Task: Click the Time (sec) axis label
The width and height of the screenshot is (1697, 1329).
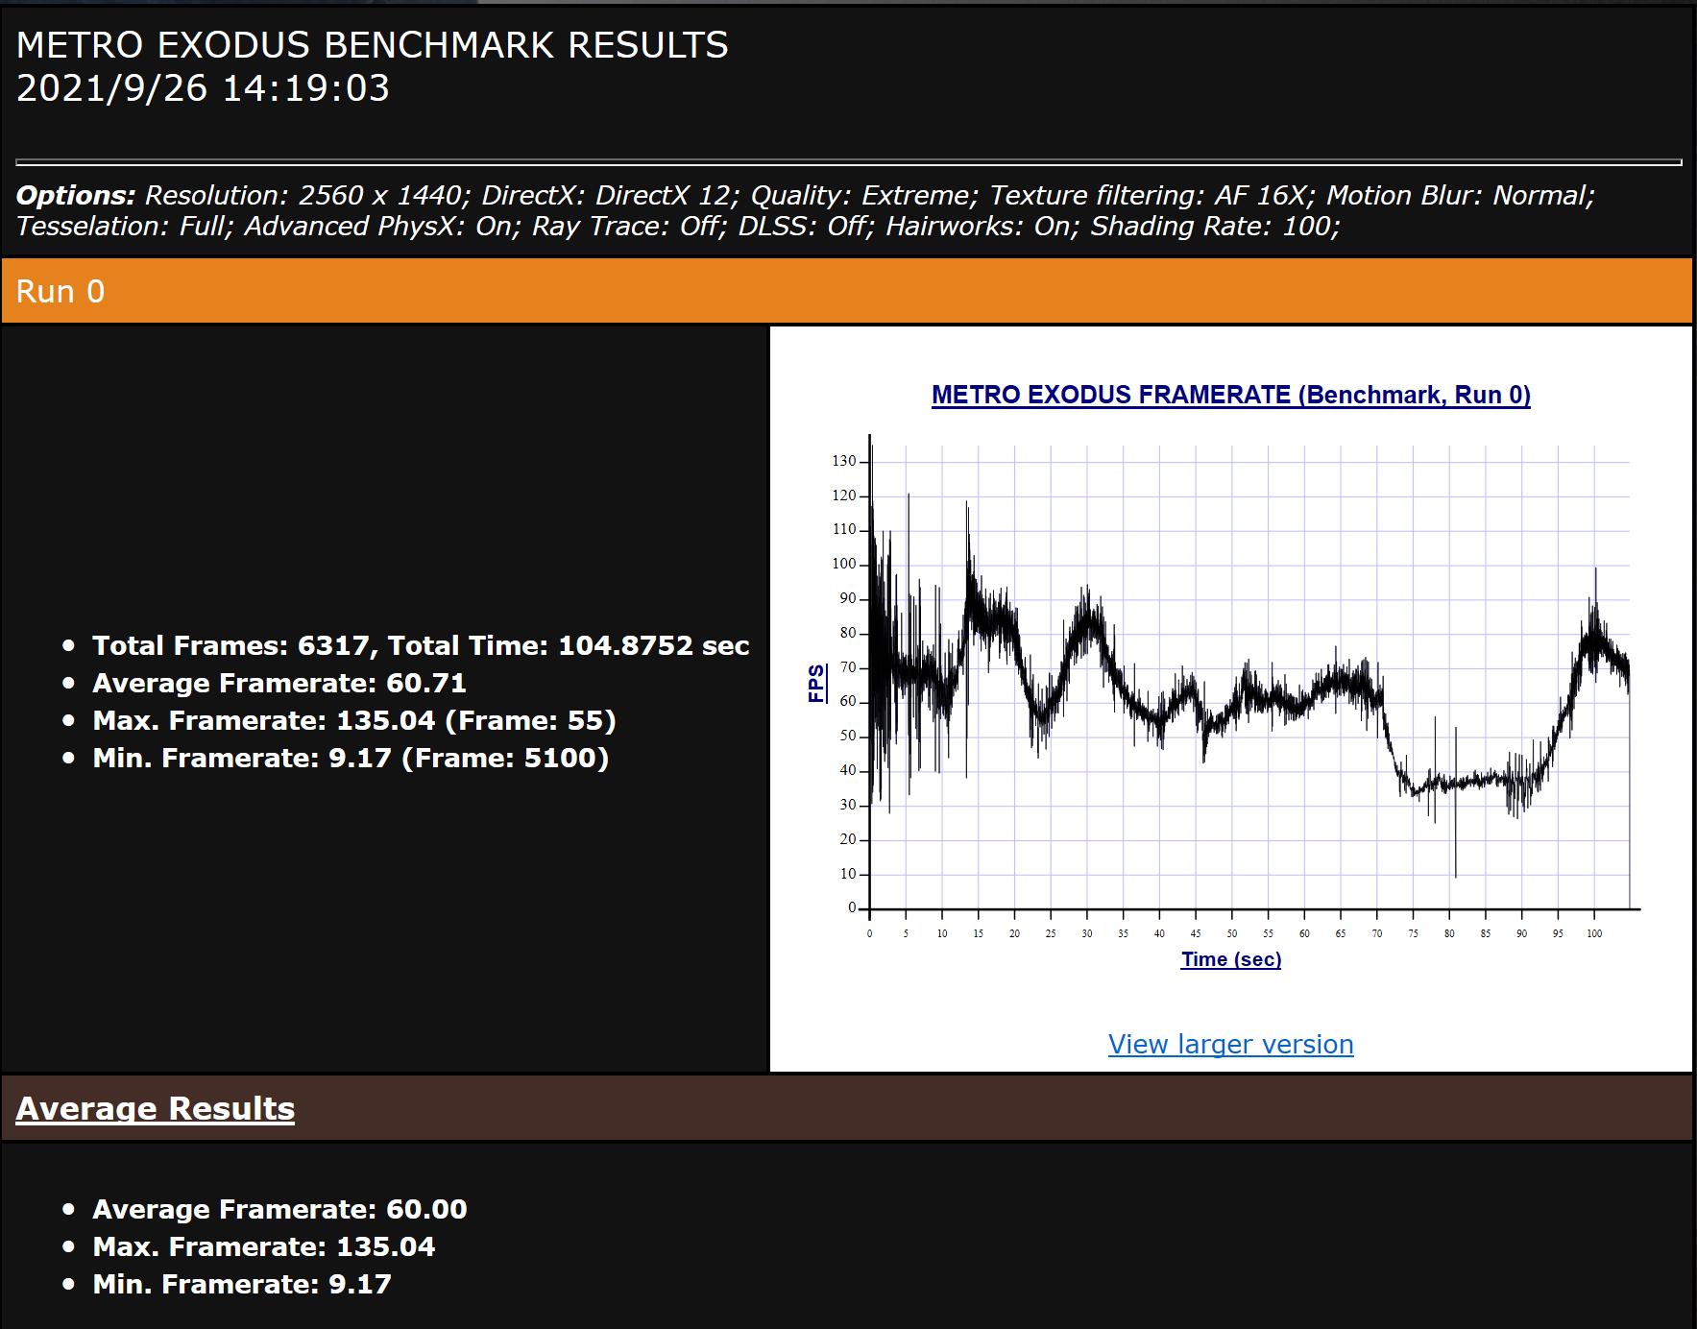Action: pos(1230,959)
